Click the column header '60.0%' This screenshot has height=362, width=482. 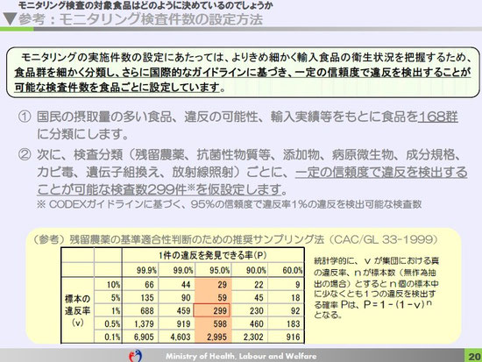point(293,270)
